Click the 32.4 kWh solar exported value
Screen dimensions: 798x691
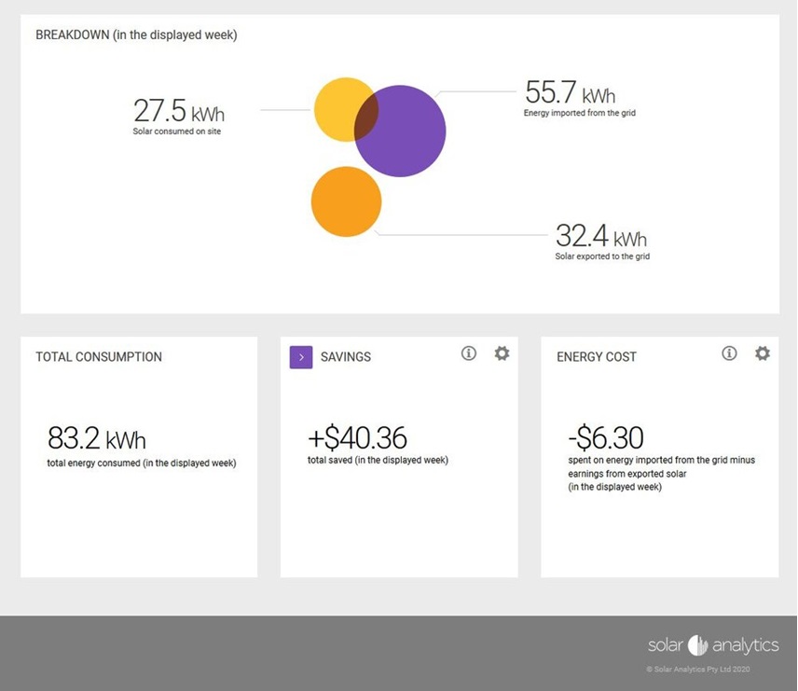pos(600,235)
